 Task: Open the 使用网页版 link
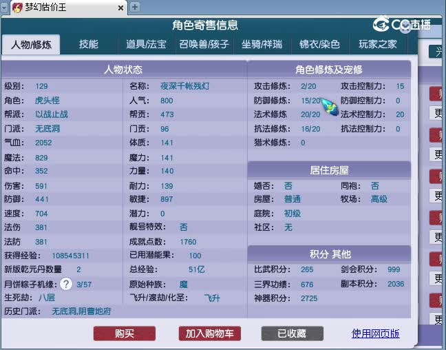(376, 333)
